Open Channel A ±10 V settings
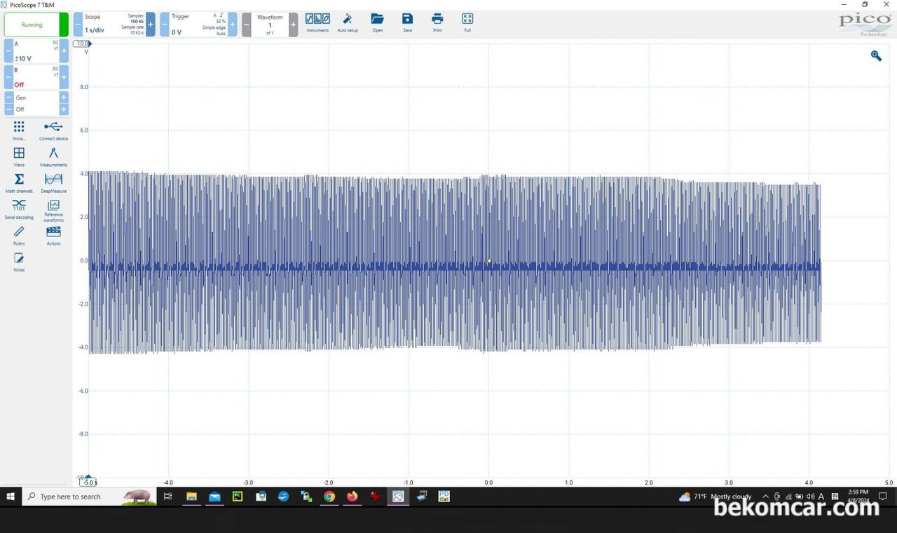 (x=36, y=51)
